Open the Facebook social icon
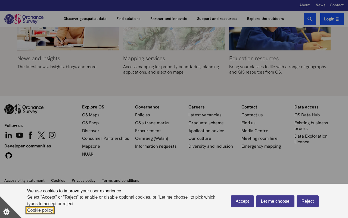Image resolution: width=348 pixels, height=218 pixels. pos(30,135)
